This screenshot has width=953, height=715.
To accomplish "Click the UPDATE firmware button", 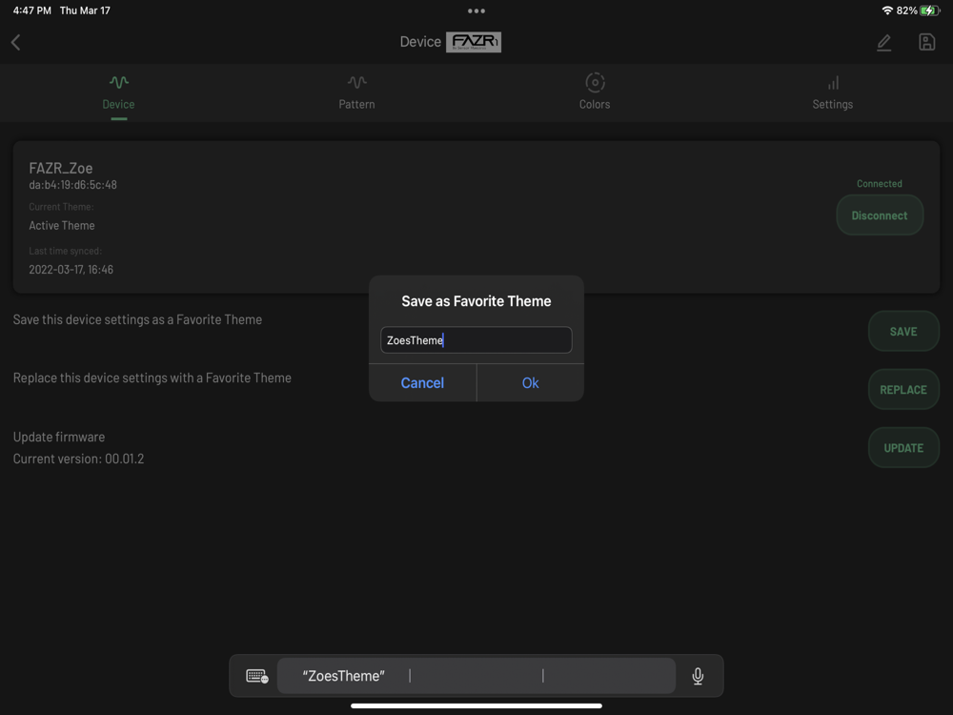I will [x=903, y=448].
